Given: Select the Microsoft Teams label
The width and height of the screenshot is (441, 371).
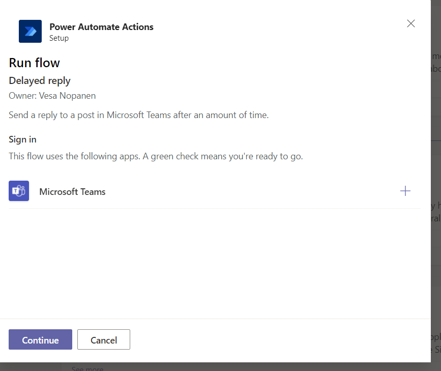Looking at the screenshot, I should click(72, 192).
